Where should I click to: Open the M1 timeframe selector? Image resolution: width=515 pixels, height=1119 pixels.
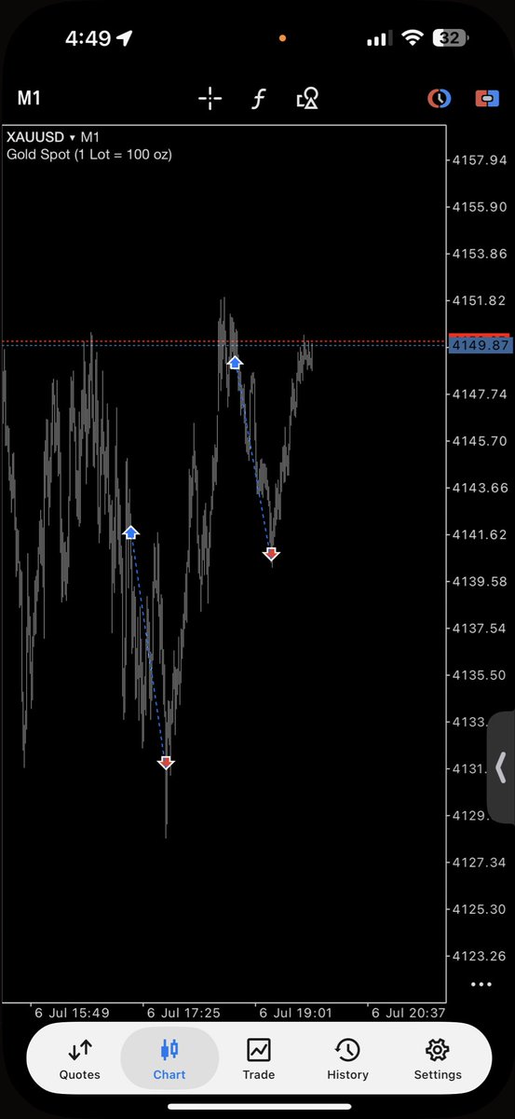[28, 99]
